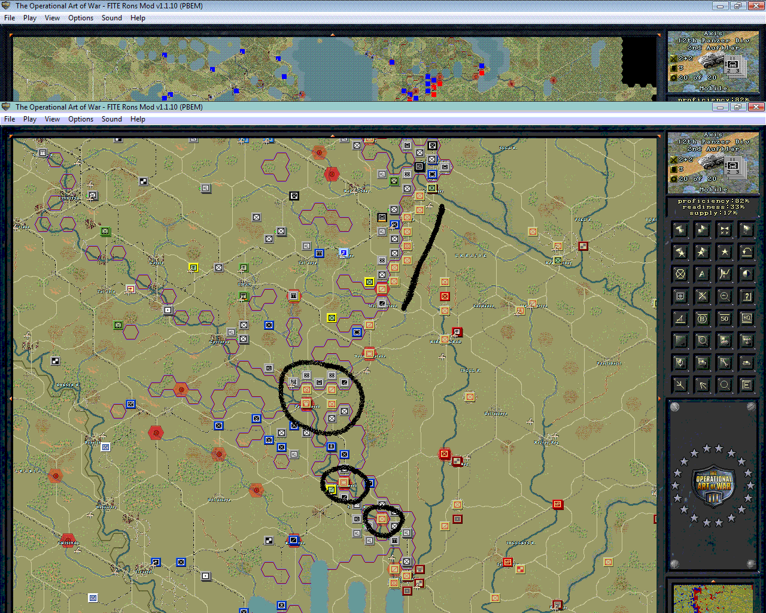Click the crossed swords icon
This screenshot has height=613, width=766.
(x=703, y=296)
